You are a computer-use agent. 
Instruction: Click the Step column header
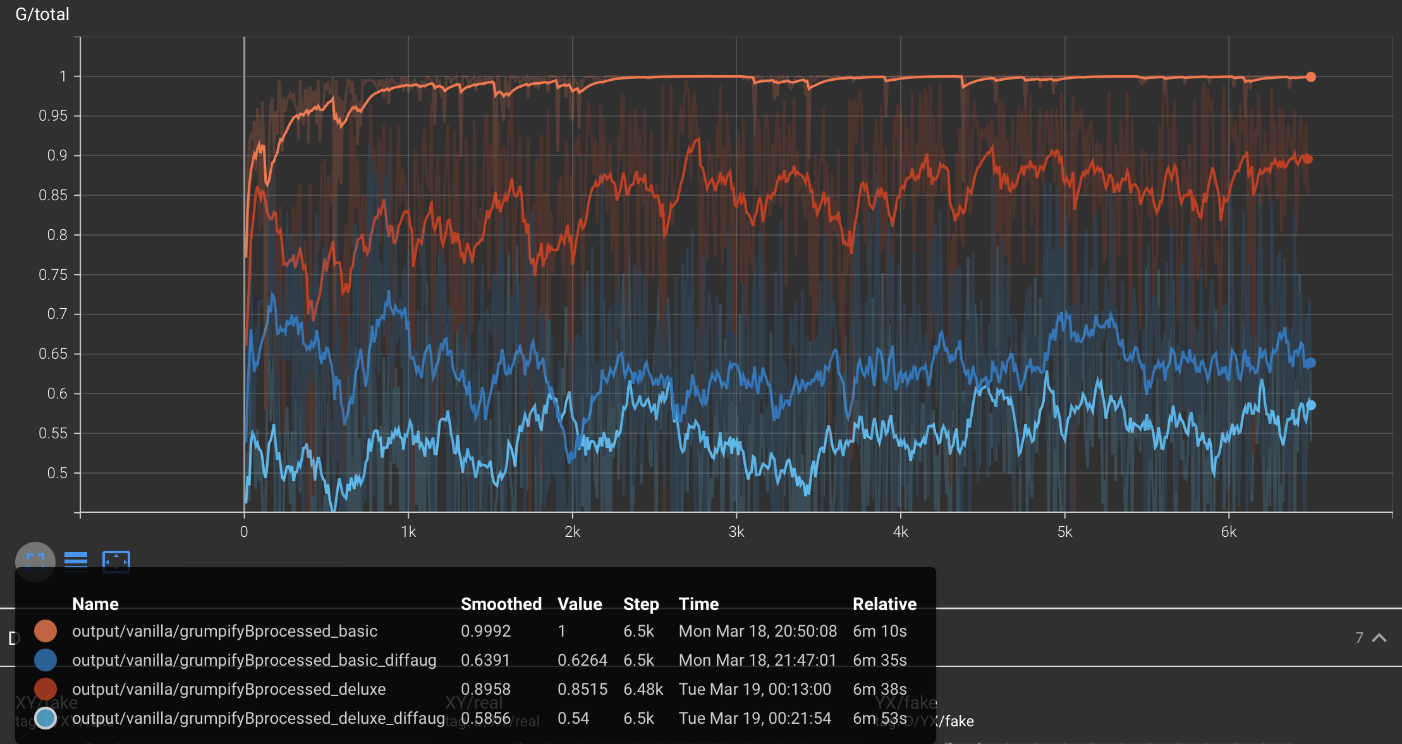(641, 604)
